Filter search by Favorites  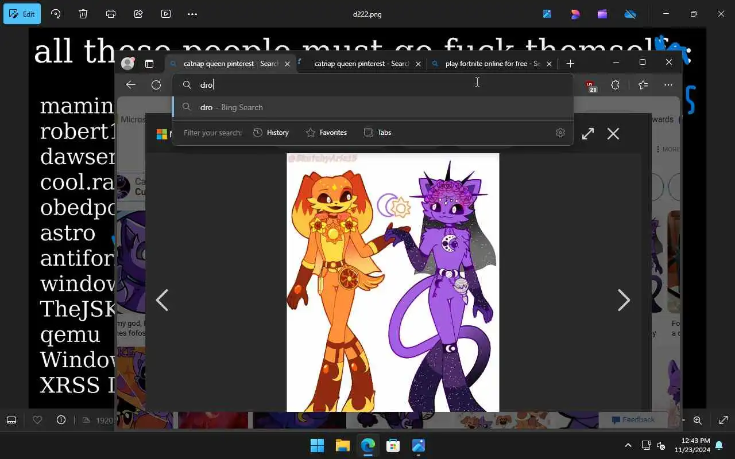(327, 133)
